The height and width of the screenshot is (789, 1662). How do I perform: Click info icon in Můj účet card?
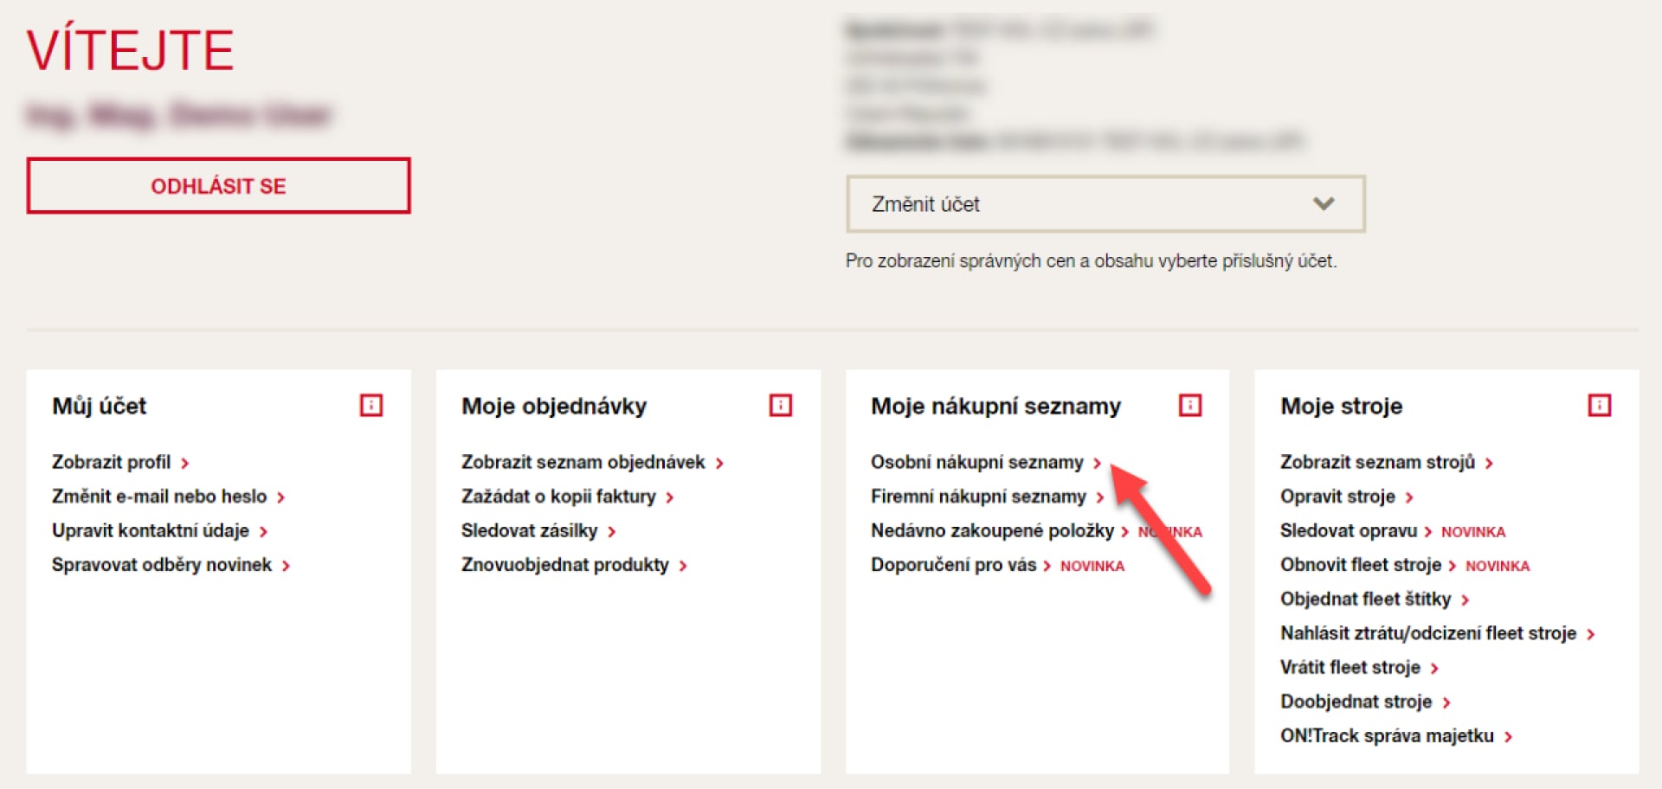[371, 405]
